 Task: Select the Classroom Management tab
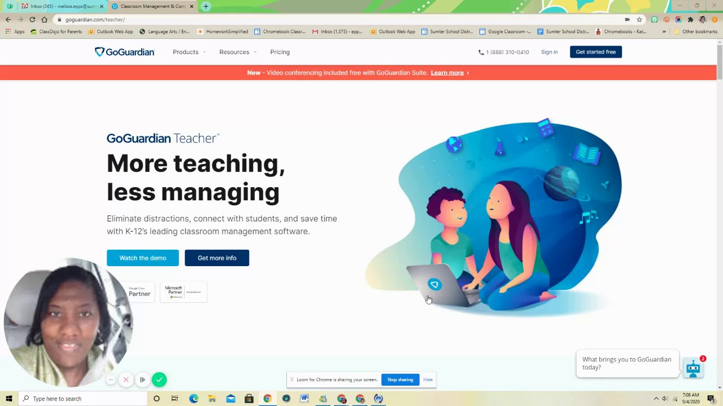pos(150,6)
